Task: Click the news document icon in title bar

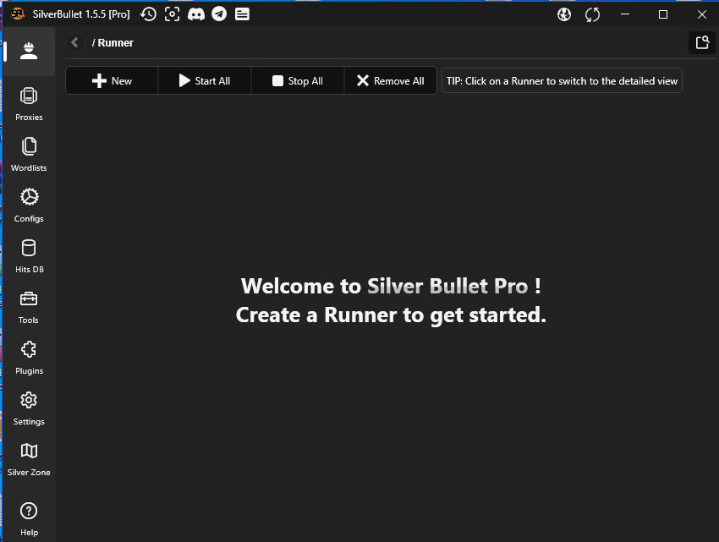Action: pos(242,14)
